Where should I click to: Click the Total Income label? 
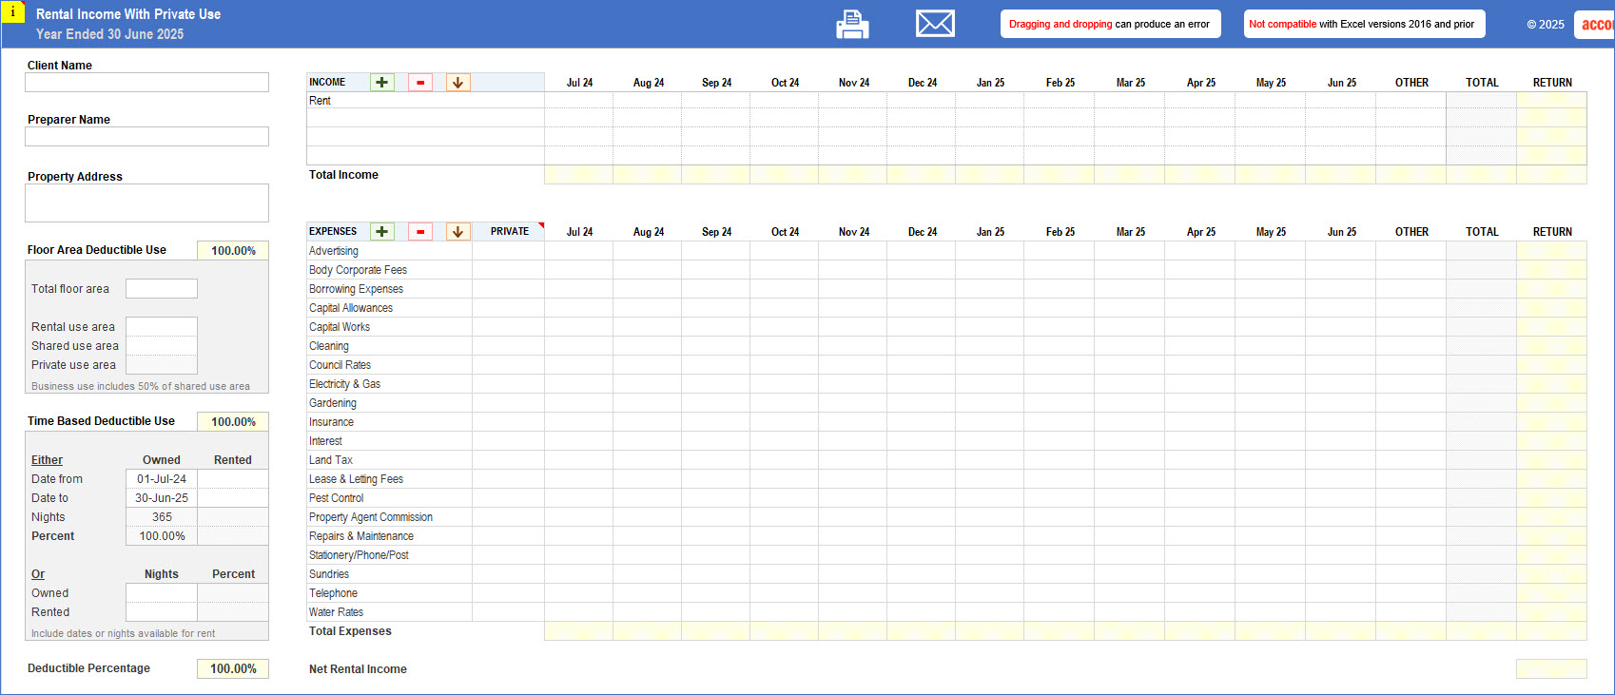pyautogui.click(x=343, y=175)
